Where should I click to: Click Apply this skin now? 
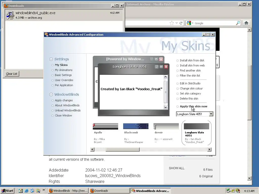click(x=193, y=106)
